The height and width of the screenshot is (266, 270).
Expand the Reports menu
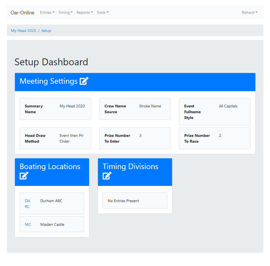[x=85, y=12]
